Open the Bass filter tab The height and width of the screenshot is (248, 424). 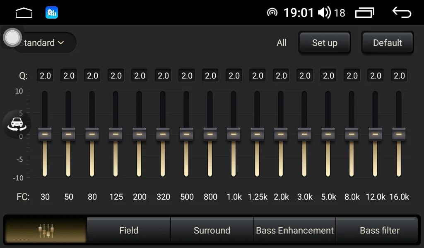pyautogui.click(x=379, y=230)
